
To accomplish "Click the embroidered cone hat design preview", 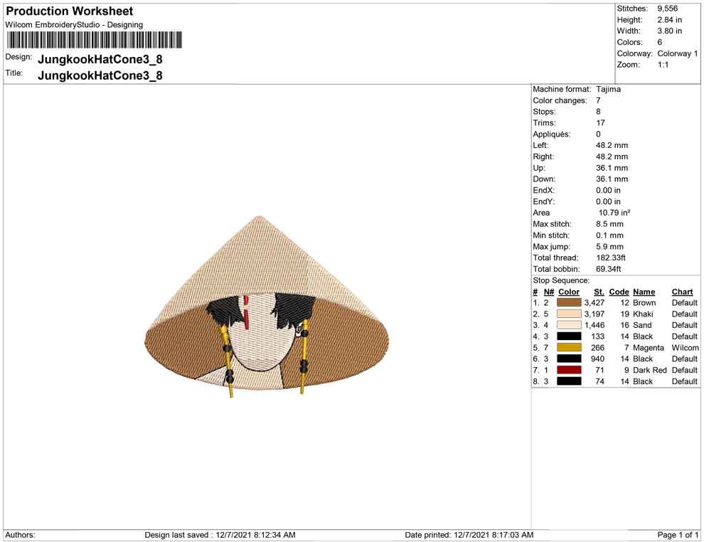I will pyautogui.click(x=267, y=307).
